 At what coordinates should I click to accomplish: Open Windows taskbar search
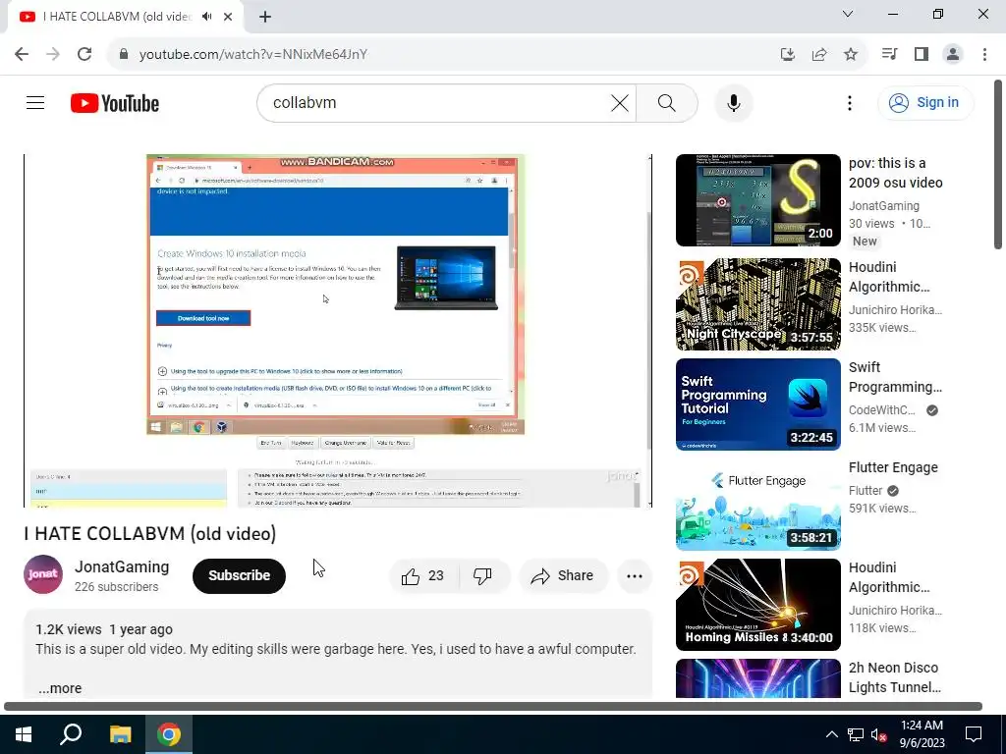[x=71, y=734]
